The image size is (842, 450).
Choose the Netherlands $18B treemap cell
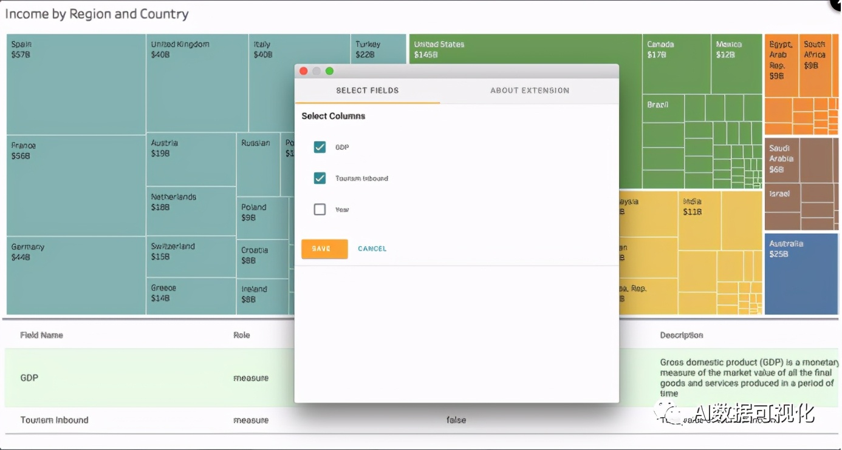(191, 211)
